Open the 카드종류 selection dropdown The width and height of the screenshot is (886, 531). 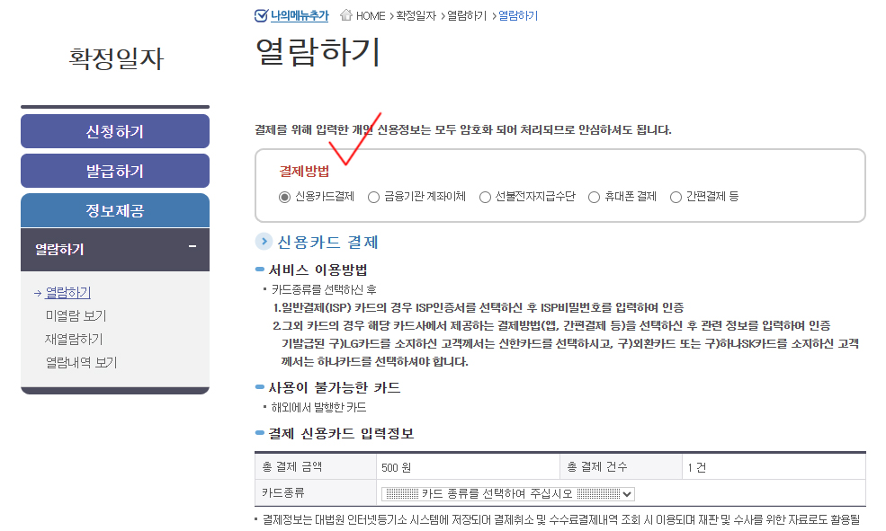click(x=508, y=493)
